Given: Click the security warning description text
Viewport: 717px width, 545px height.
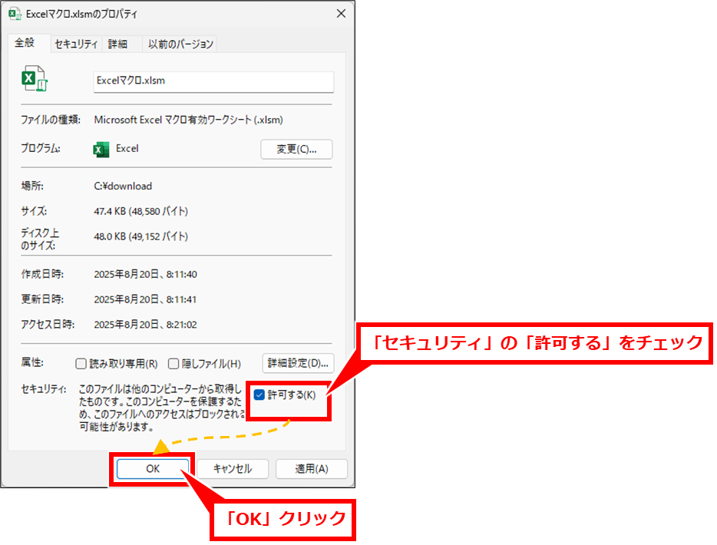Looking at the screenshot, I should point(161,408).
